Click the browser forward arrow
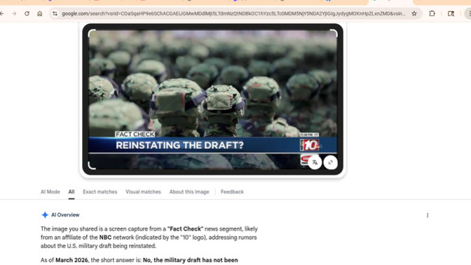 (14, 13)
